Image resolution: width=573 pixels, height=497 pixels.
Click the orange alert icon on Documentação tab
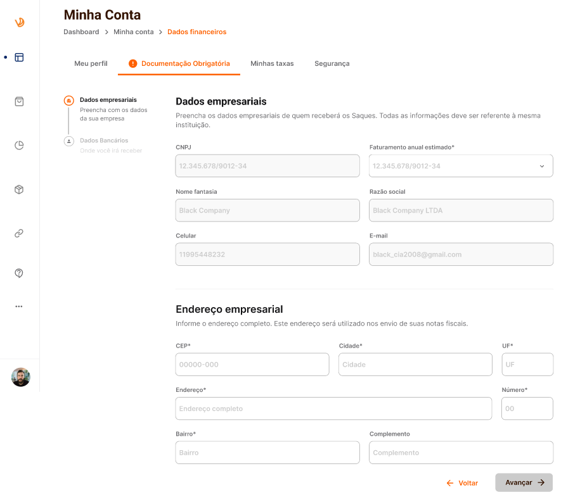point(132,63)
